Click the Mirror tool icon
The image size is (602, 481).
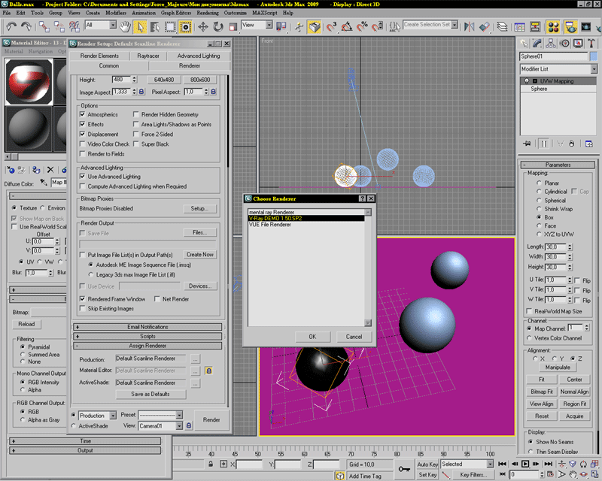[469, 26]
